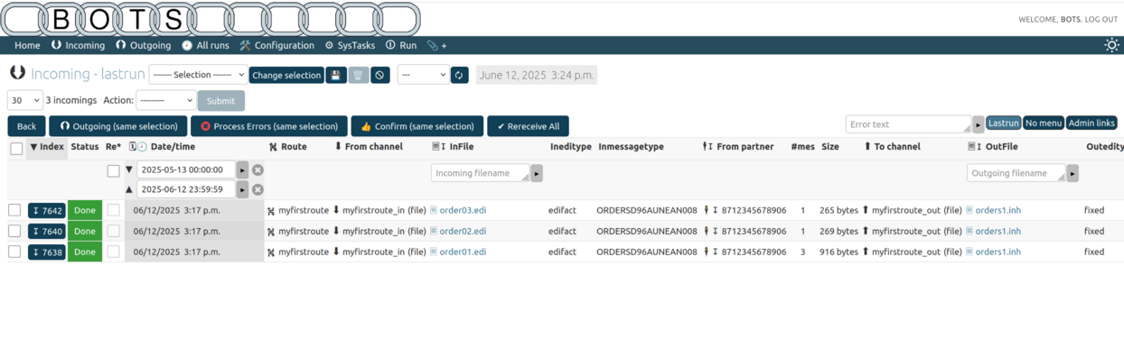Viewport: 1124px width, 357px height.
Task: Click the LOG OUT link
Action: [1101, 19]
